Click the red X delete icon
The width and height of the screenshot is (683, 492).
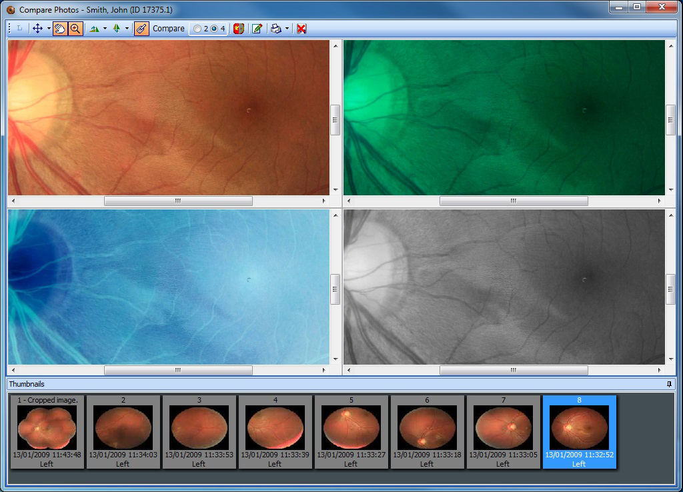[301, 29]
